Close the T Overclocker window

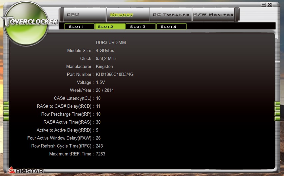(269, 4)
